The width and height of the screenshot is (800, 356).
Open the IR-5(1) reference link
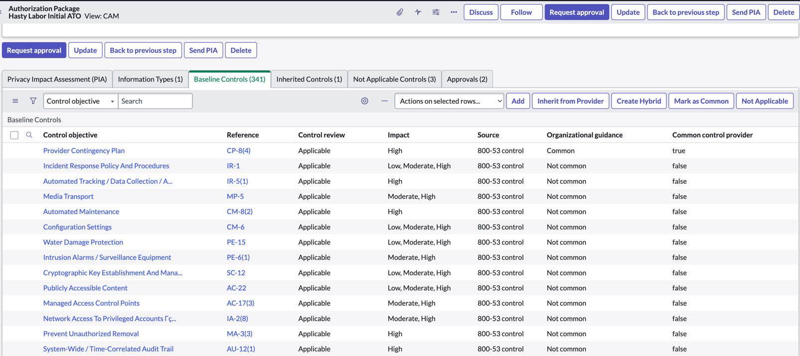pyautogui.click(x=237, y=181)
